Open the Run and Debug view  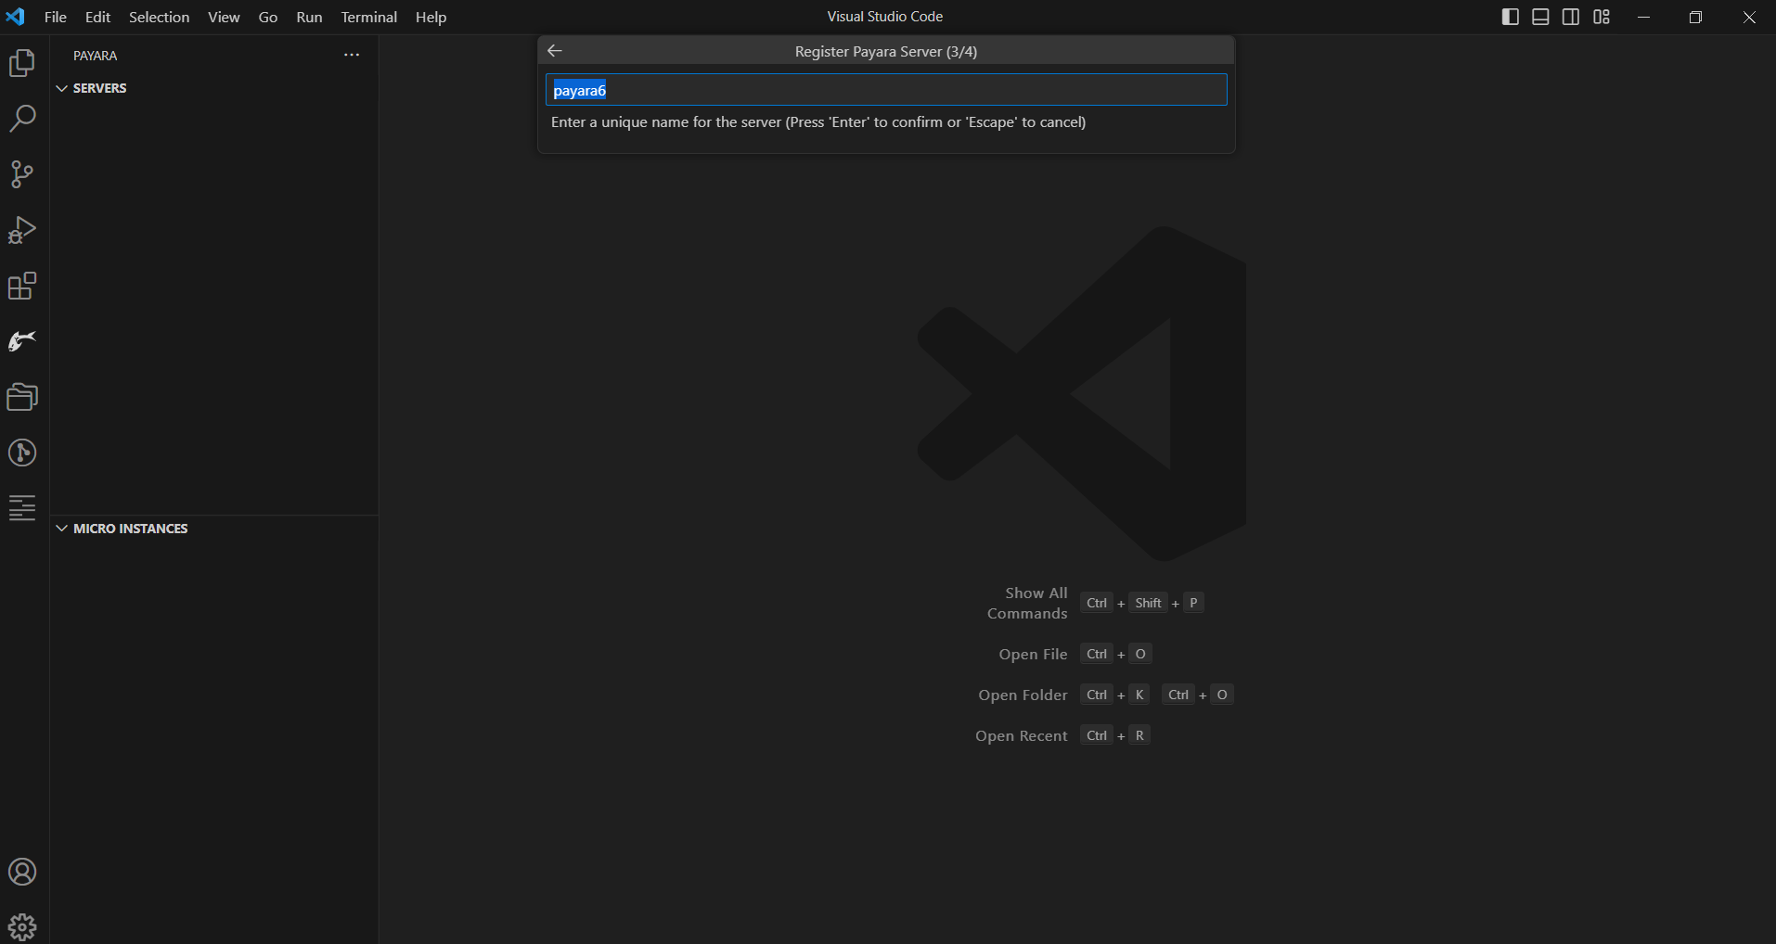tap(22, 230)
